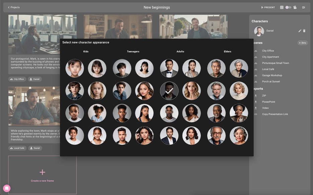Open the grid view icon in the top toolbar
Screen dimensions: 313x195
[x=282, y=7]
